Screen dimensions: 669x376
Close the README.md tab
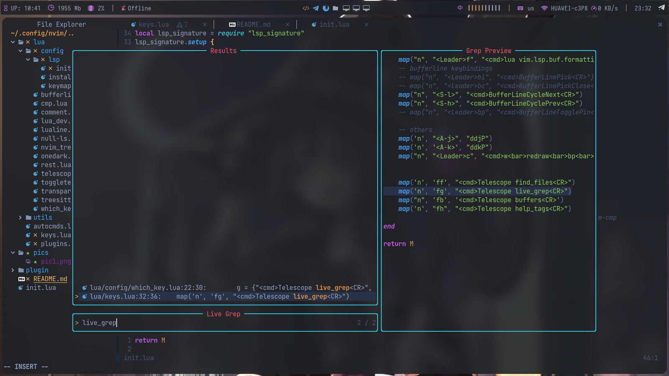287,25
